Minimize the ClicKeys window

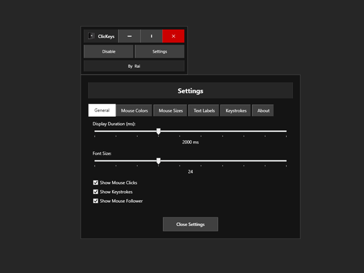click(x=129, y=36)
